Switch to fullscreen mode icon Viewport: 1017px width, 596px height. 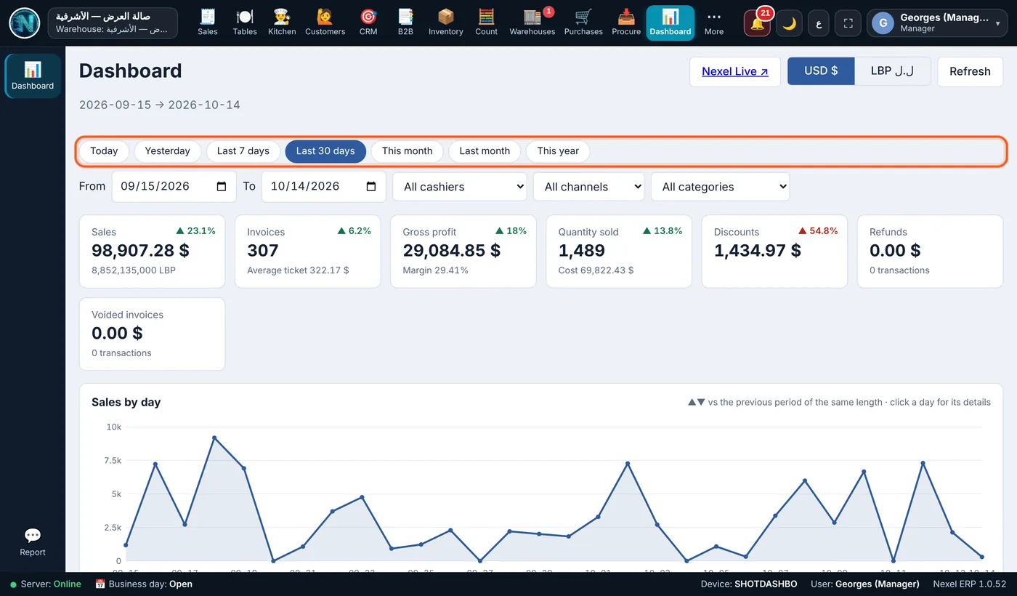click(x=848, y=23)
